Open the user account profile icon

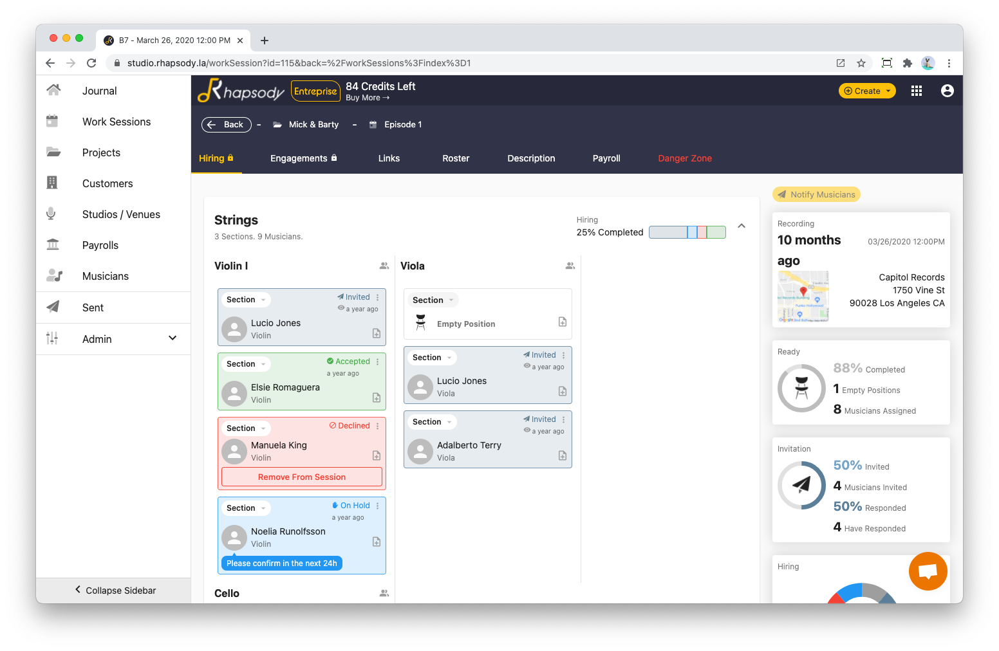(947, 91)
